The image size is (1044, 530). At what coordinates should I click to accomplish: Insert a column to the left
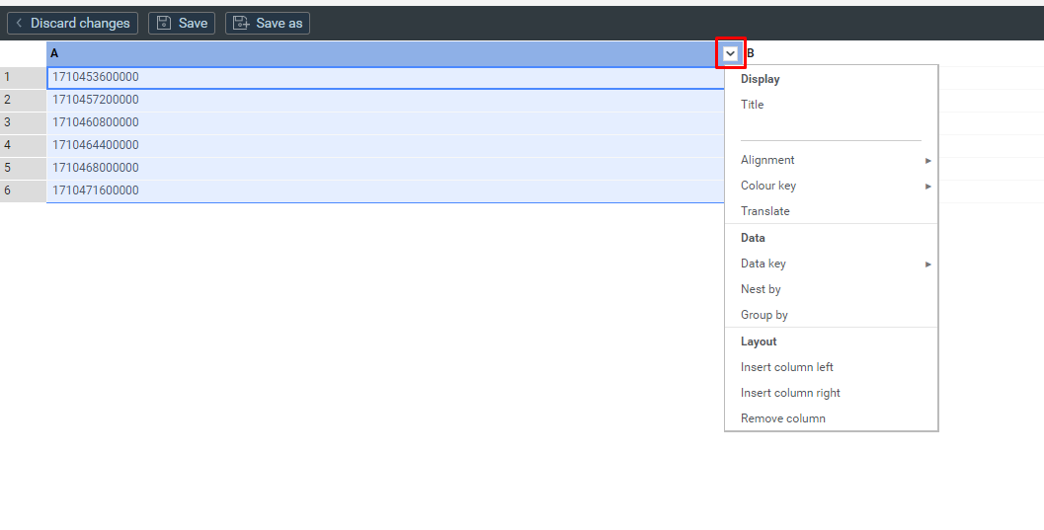(x=787, y=367)
